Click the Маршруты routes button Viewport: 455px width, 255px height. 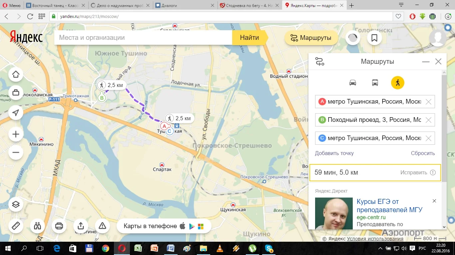pyautogui.click(x=311, y=38)
